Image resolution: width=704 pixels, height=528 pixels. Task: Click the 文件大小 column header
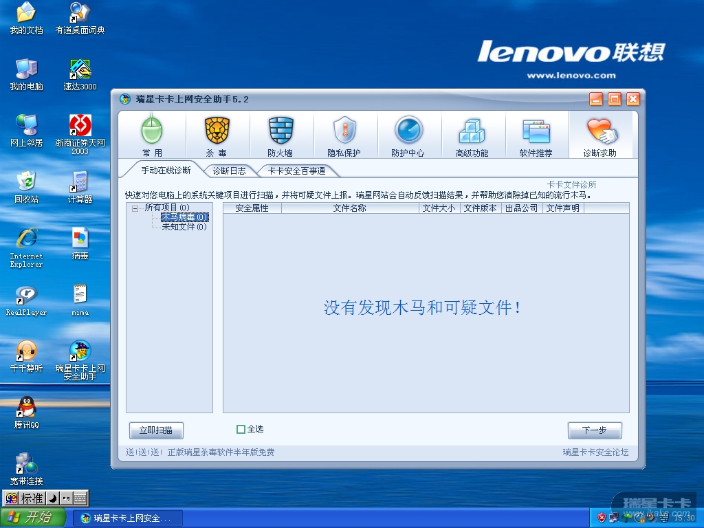point(439,208)
